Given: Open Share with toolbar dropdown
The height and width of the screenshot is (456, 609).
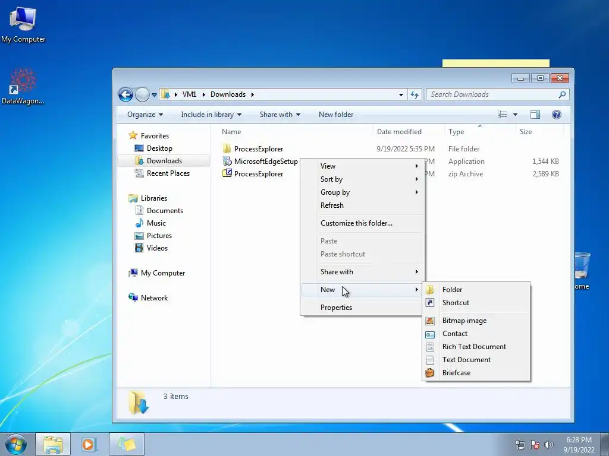Looking at the screenshot, I should (280, 115).
